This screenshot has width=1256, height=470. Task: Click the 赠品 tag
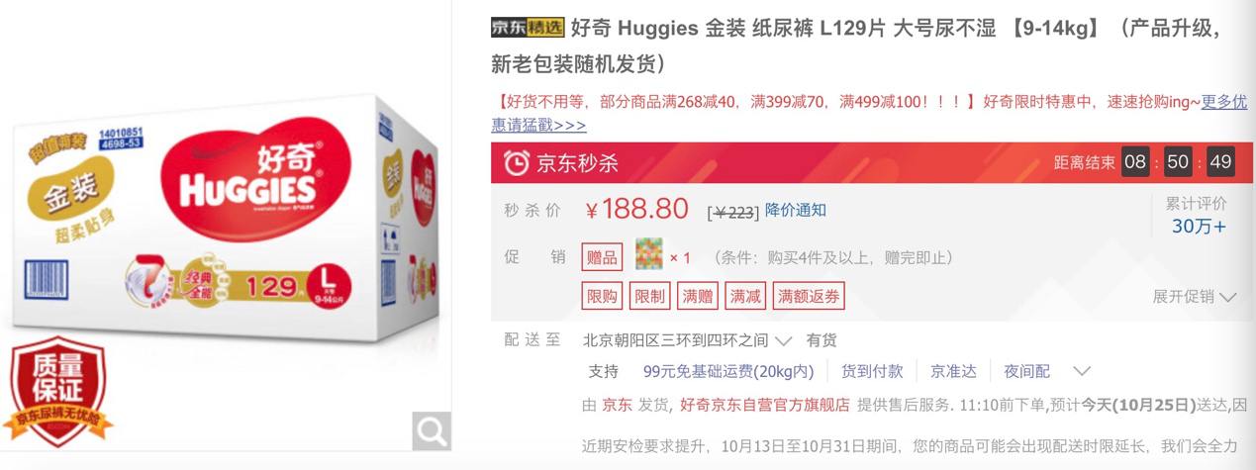pyautogui.click(x=602, y=257)
